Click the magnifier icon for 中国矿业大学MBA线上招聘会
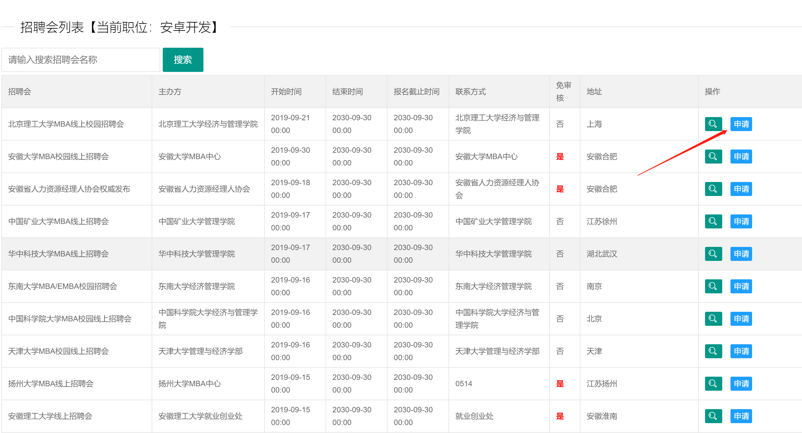Screen dimensions: 802x433 tap(713, 221)
